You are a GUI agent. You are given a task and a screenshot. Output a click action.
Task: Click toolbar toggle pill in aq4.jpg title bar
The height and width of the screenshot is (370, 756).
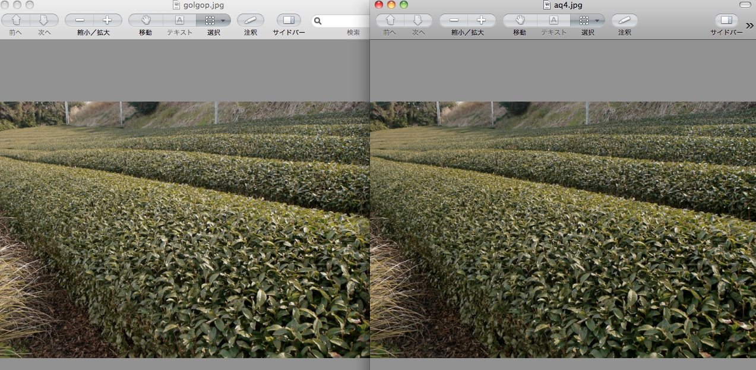pyautogui.click(x=745, y=5)
